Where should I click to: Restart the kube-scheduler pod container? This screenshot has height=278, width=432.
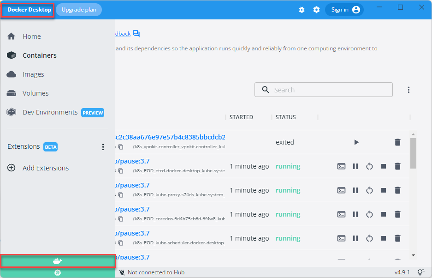click(369, 239)
